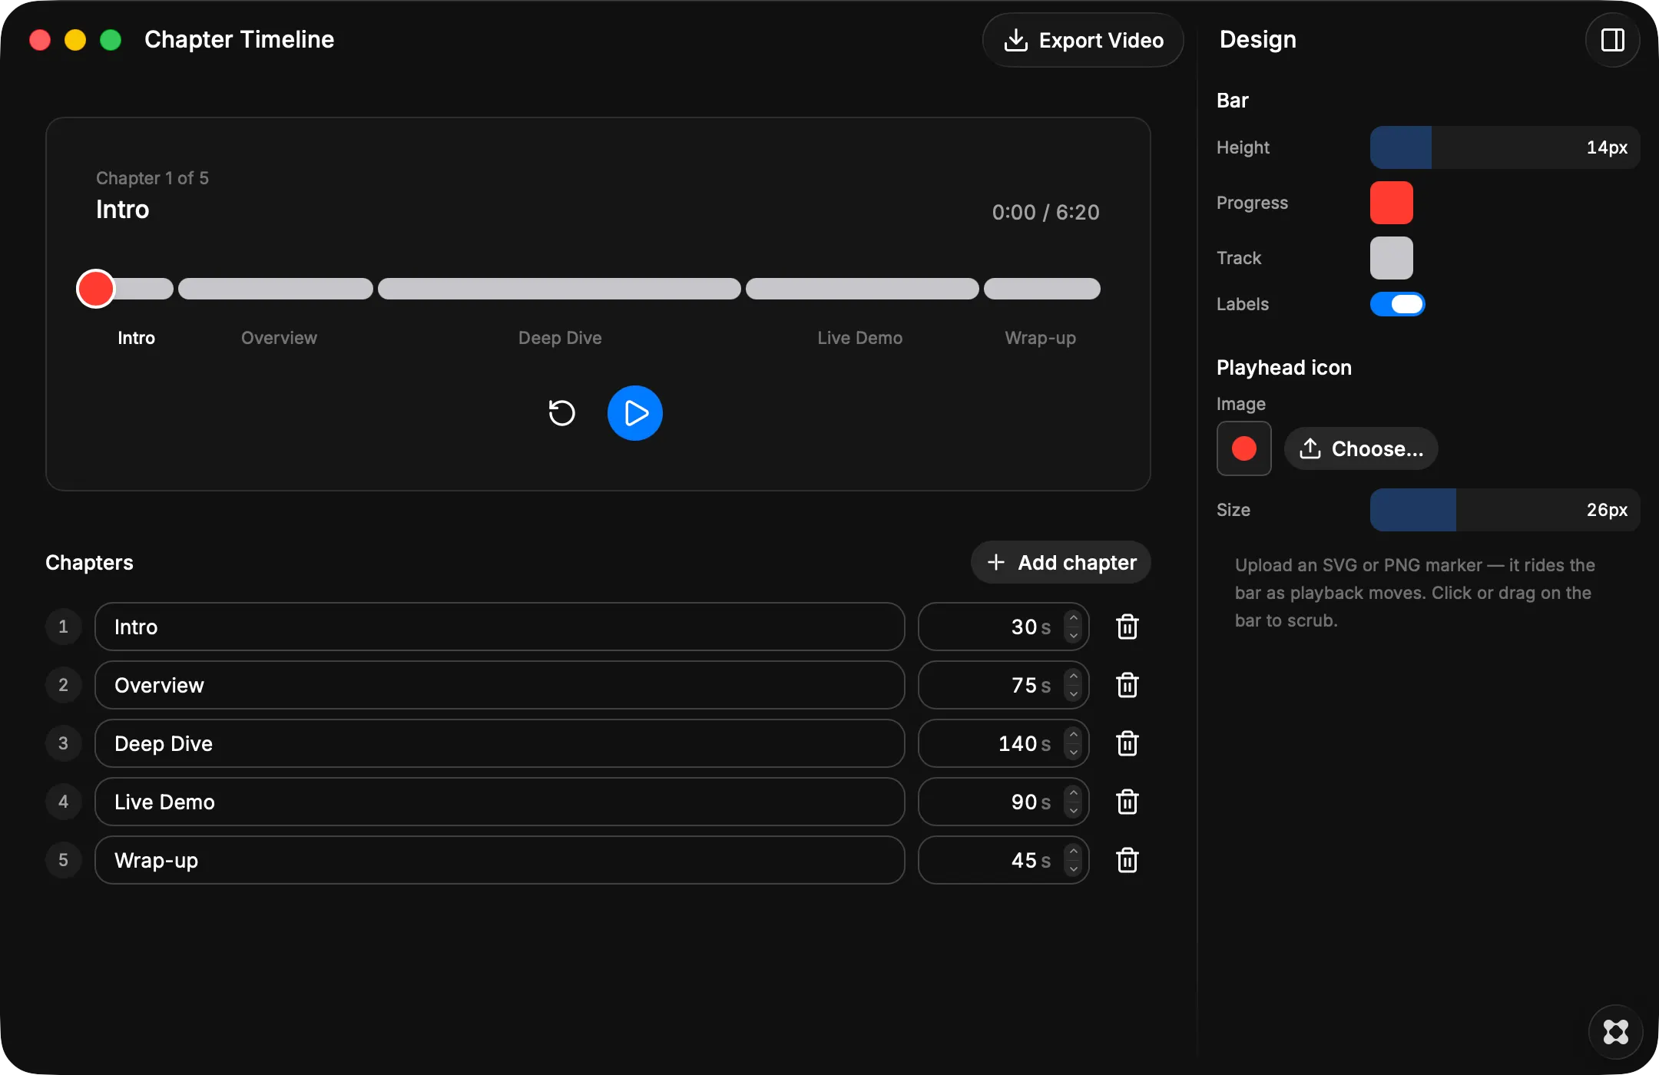Viewport: 1659px width, 1075px height.
Task: Click the Deep Dive label under timeline
Action: click(x=560, y=338)
